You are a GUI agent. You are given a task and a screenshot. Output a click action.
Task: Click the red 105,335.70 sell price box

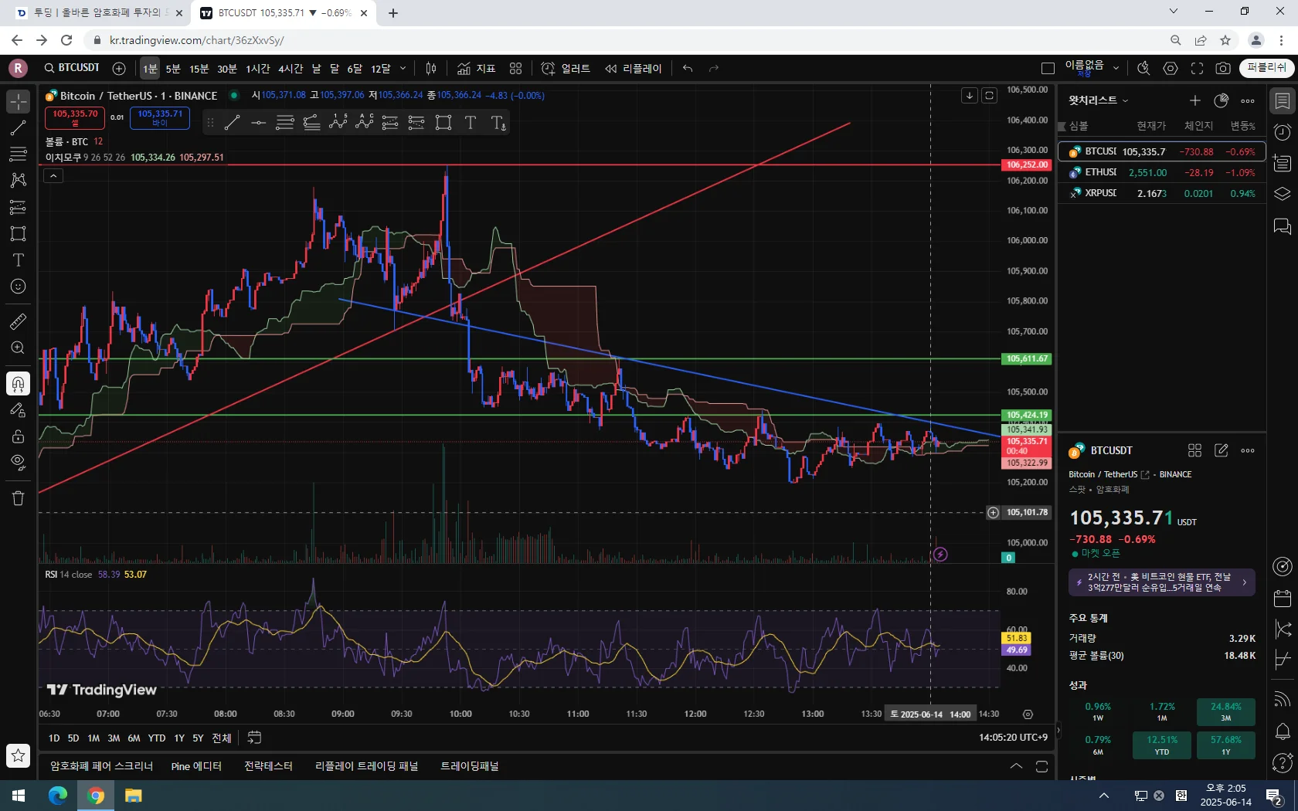coord(75,117)
